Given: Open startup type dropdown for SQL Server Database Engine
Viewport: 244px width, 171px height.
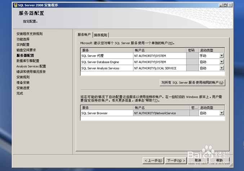Looking at the screenshot, I should coord(222,62).
